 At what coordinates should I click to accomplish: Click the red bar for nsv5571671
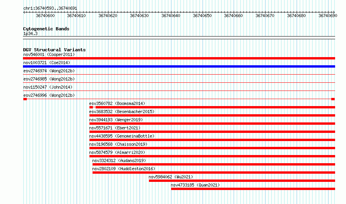pyautogui.click(x=212, y=132)
